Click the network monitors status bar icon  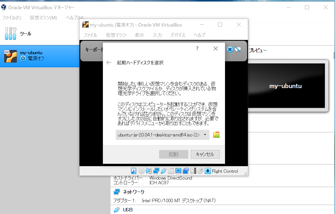coord(156,171)
